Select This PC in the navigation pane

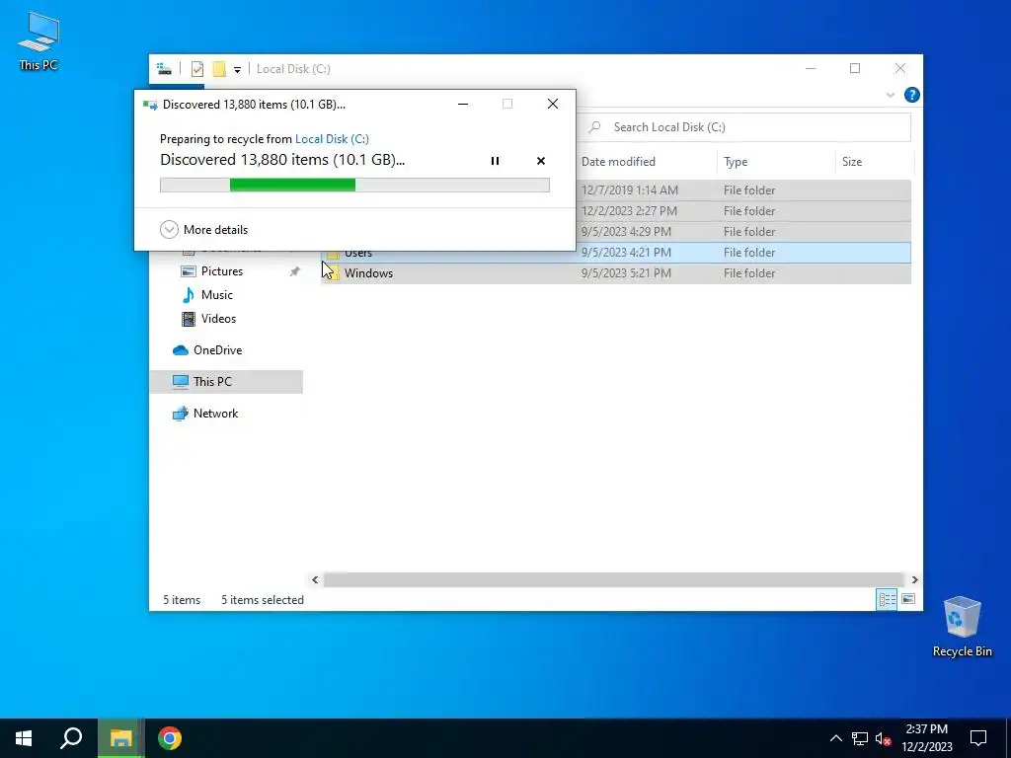212,382
